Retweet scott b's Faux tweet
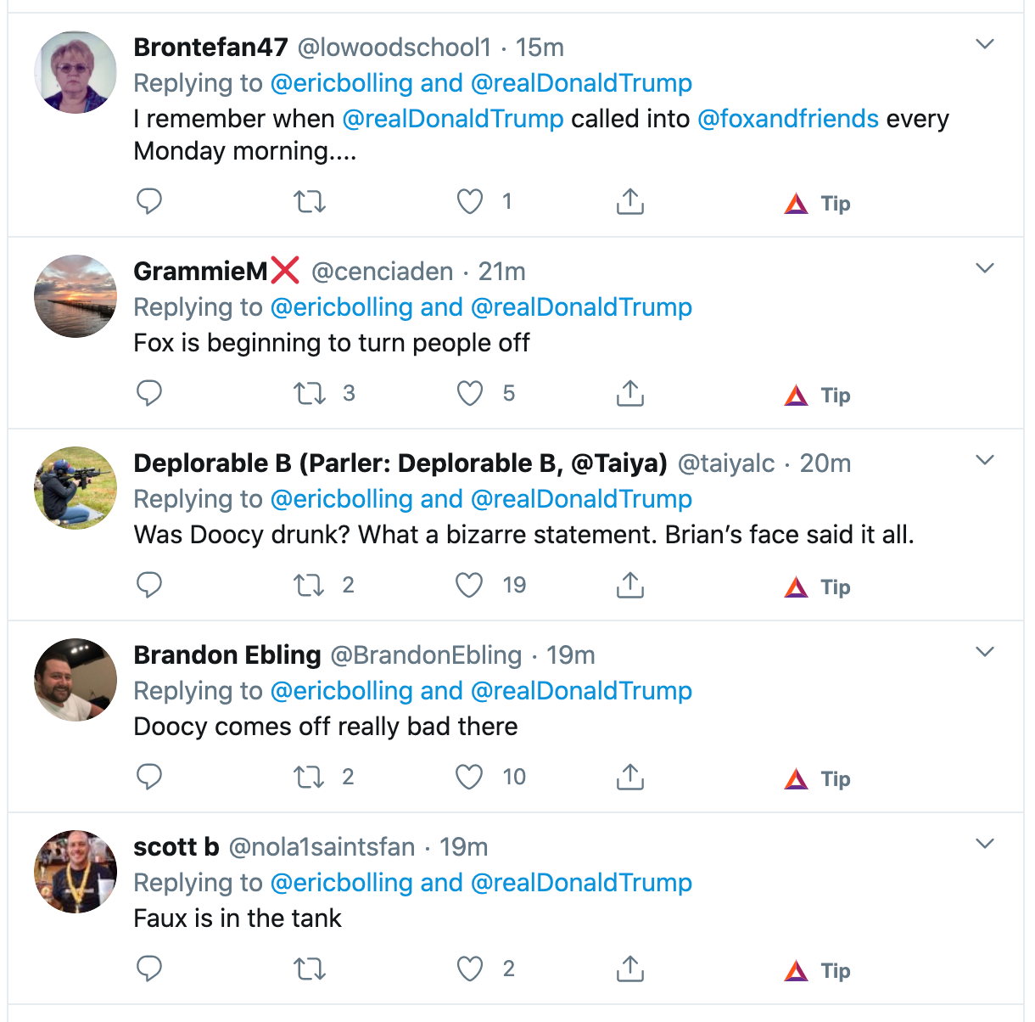Image resolution: width=1035 pixels, height=1022 pixels. (x=310, y=969)
